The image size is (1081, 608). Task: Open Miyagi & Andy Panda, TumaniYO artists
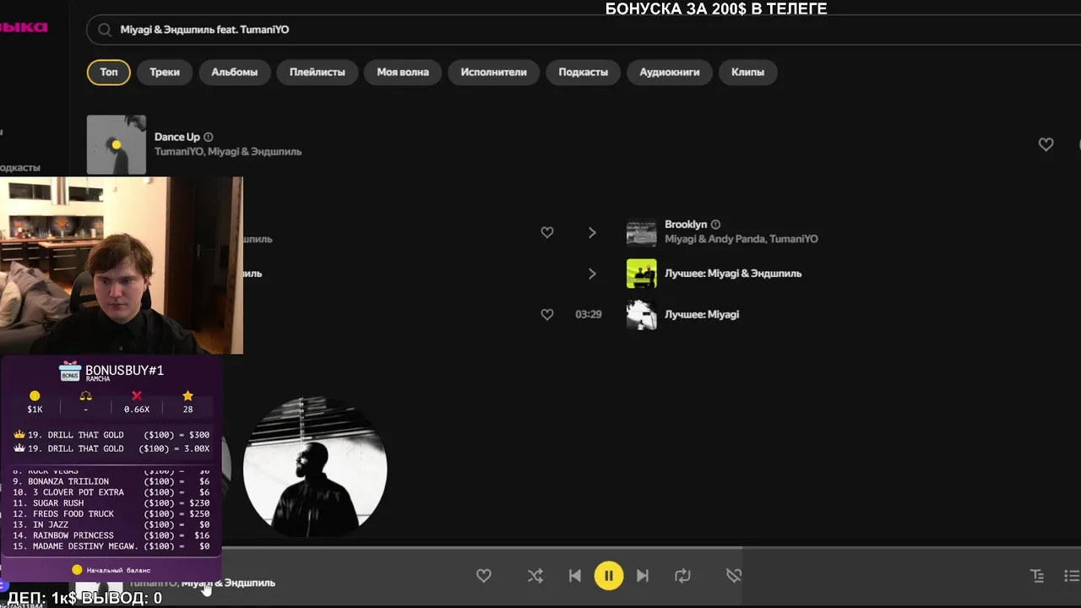pyautogui.click(x=741, y=239)
